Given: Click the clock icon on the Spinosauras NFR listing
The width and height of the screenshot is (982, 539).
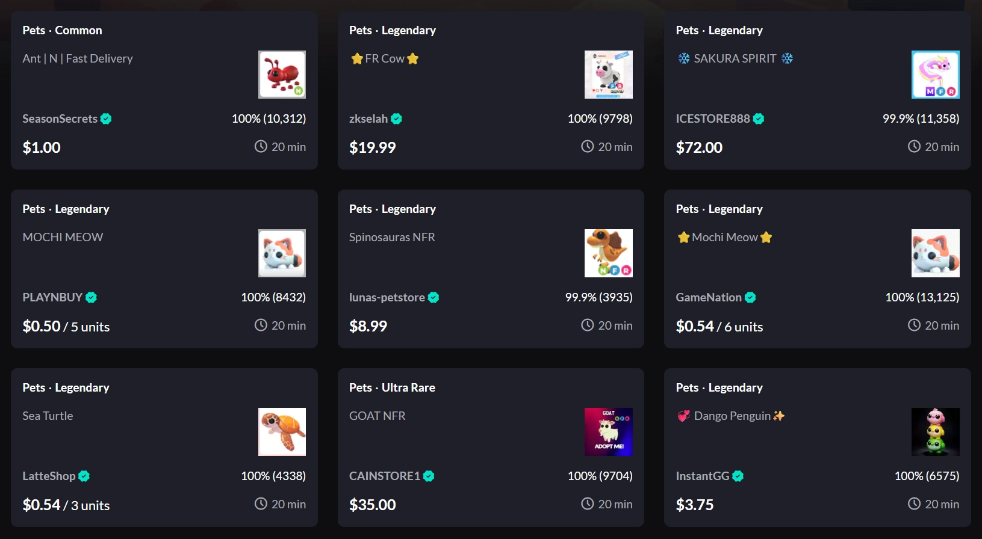Looking at the screenshot, I should pyautogui.click(x=586, y=325).
